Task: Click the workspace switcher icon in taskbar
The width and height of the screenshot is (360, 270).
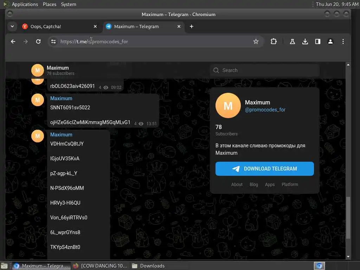Action: click(x=319, y=266)
